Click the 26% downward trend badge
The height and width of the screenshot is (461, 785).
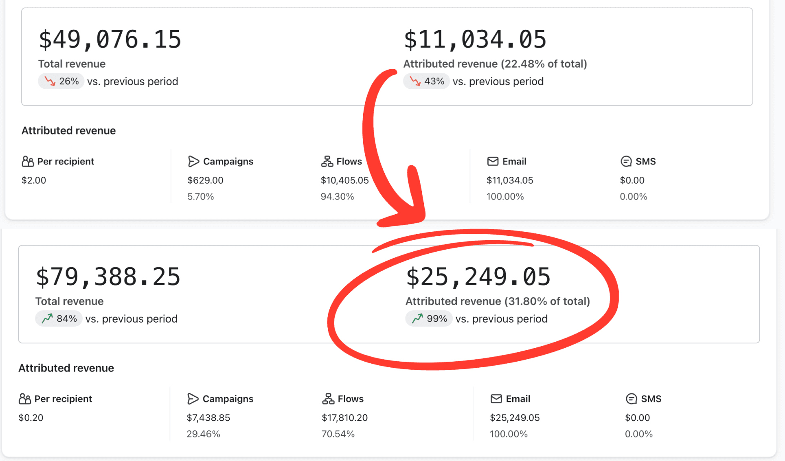[x=61, y=81]
